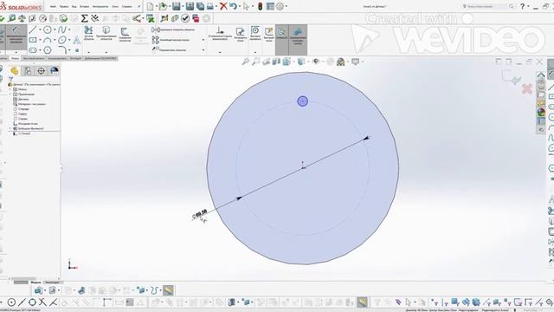The height and width of the screenshot is (312, 554).
Task: Click the Rebuild traffic light icon
Action: pyautogui.click(x=260, y=6)
